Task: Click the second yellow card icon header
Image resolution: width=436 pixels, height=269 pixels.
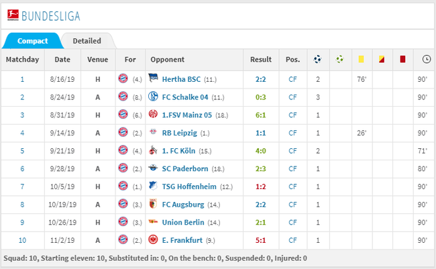Action: click(x=382, y=59)
